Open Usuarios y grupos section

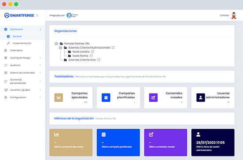click(20, 90)
